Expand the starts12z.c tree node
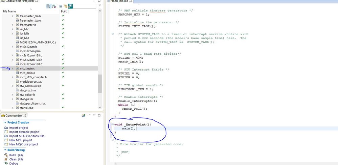This screenshot has width=338, height=165. [12, 108]
